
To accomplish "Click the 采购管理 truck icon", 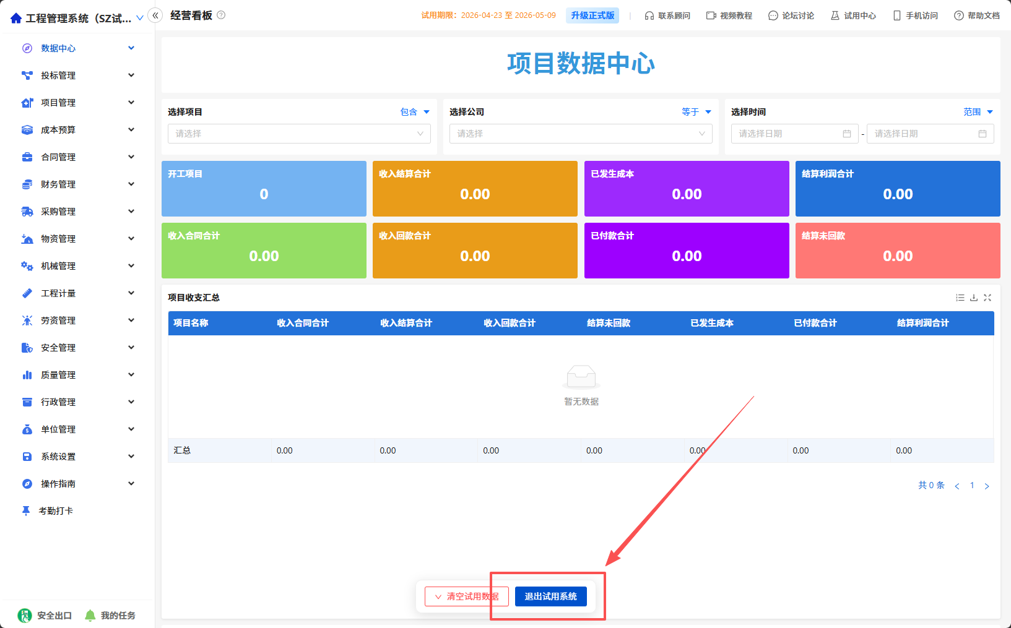I will (27, 212).
